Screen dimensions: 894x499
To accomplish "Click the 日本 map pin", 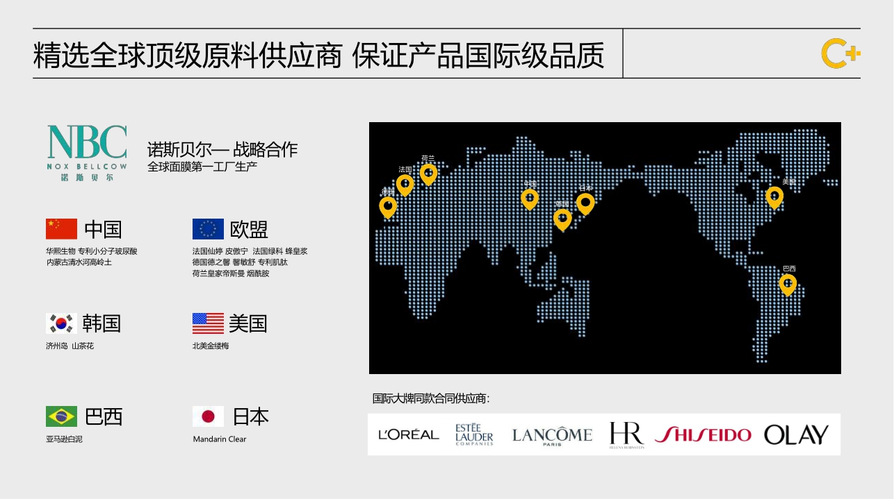I will pos(585,202).
